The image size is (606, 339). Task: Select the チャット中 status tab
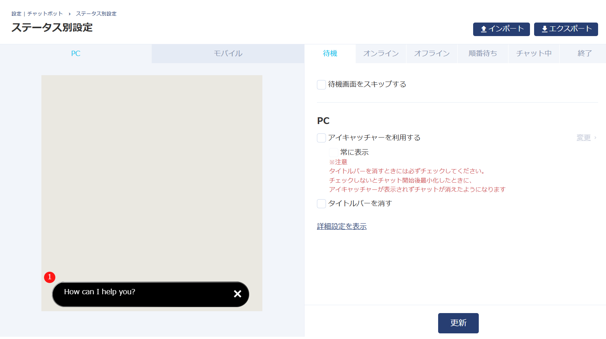[534, 53]
